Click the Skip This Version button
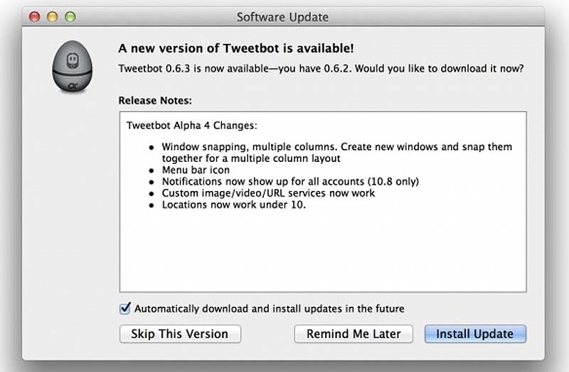This screenshot has width=569, height=372. (x=180, y=334)
